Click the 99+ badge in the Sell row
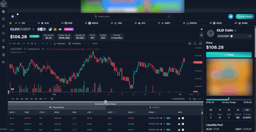The height and width of the screenshot is (132, 256). pyautogui.click(x=168, y=118)
